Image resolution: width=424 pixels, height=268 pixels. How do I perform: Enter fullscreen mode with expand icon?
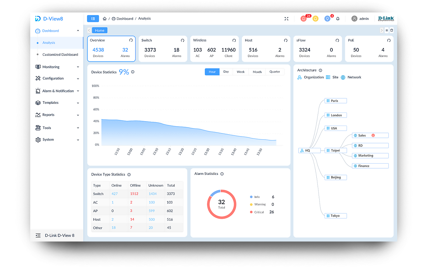tap(287, 19)
